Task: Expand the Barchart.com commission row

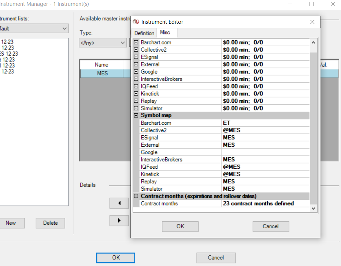Action: [x=136, y=42]
